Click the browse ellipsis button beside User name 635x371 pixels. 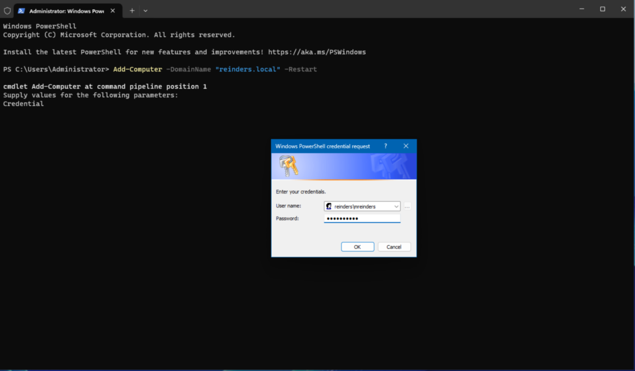pyautogui.click(x=407, y=207)
